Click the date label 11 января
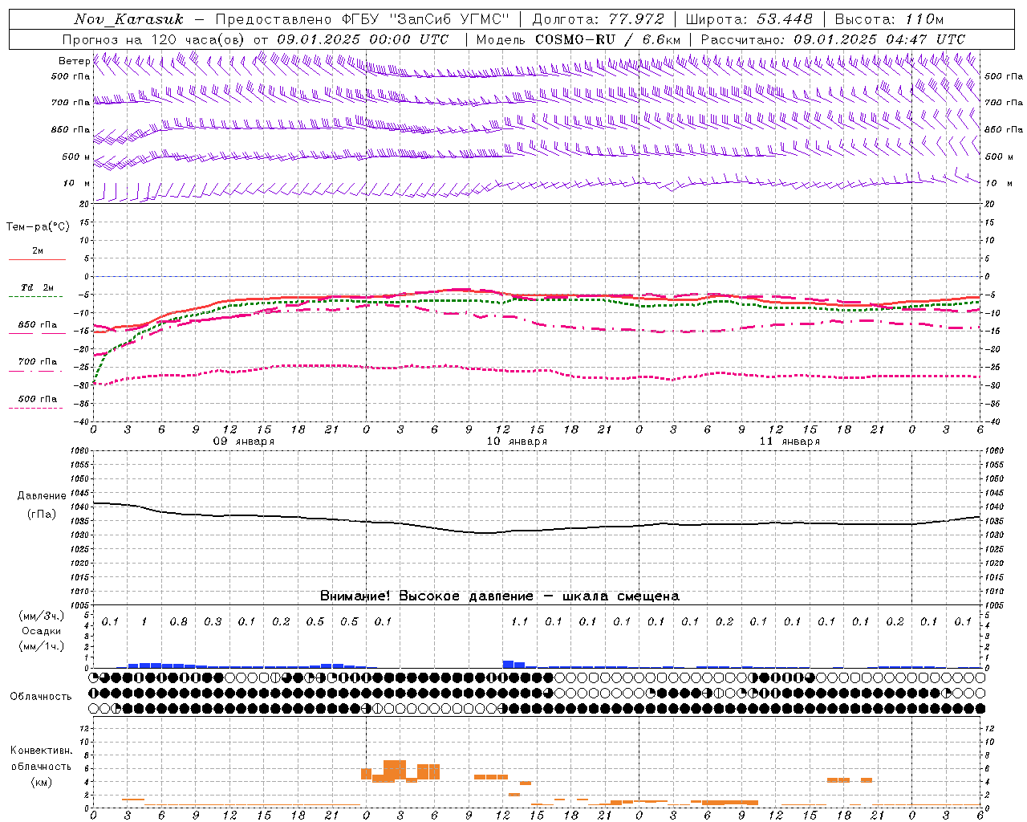Viewport: 1027px width, 822px height. (790, 442)
